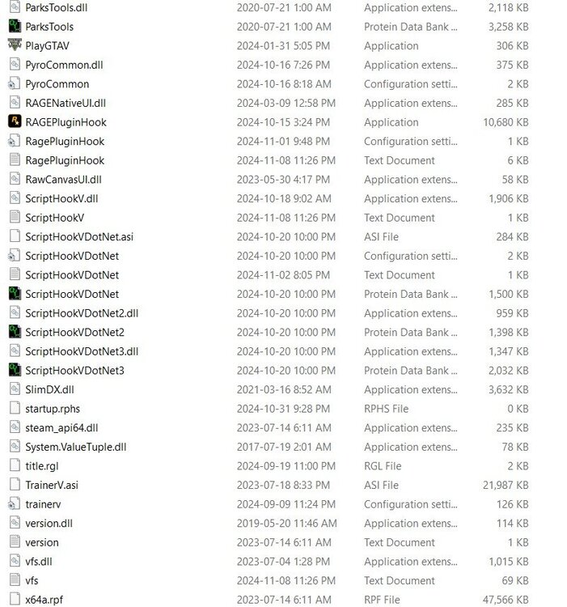Select the file name startup.rphs
Image resolution: width=567 pixels, height=607 pixels.
(53, 409)
